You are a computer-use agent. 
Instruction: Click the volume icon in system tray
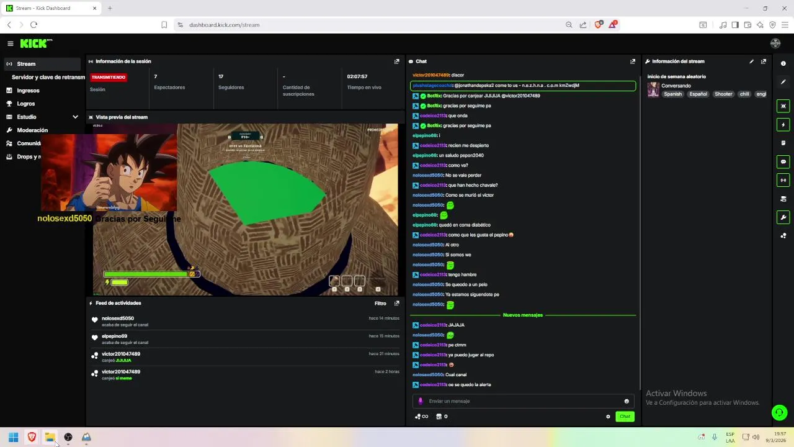[756, 437]
